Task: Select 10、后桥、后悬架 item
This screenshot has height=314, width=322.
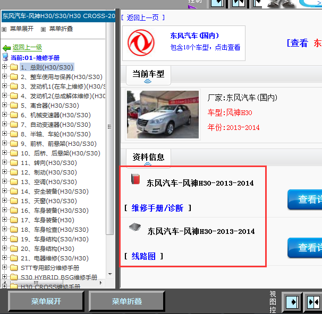Action: click(x=61, y=153)
